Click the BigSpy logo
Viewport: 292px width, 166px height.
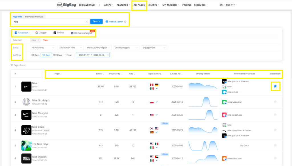[66, 5]
